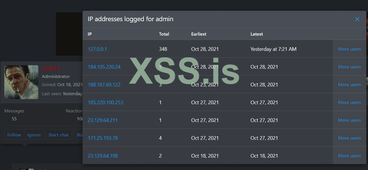Show more users for 185.220.100.253
The height and width of the screenshot is (170, 368).
tap(349, 103)
